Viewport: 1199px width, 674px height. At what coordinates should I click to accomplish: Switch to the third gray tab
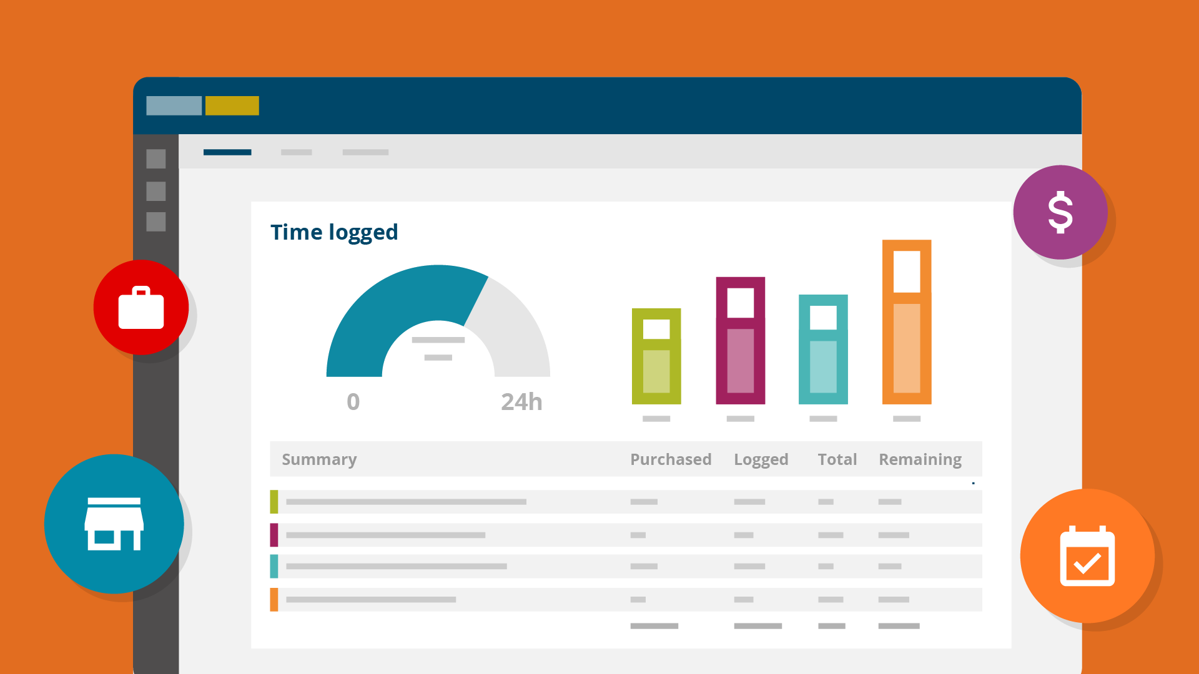[x=365, y=152]
